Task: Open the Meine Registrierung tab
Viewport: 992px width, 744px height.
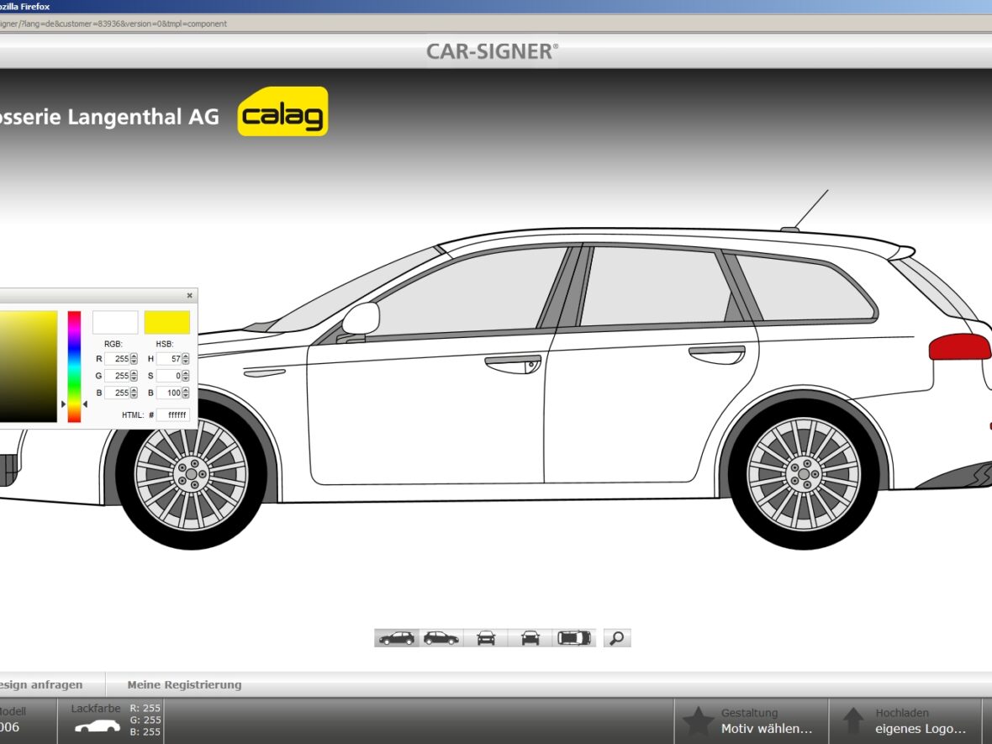Action: coord(184,685)
